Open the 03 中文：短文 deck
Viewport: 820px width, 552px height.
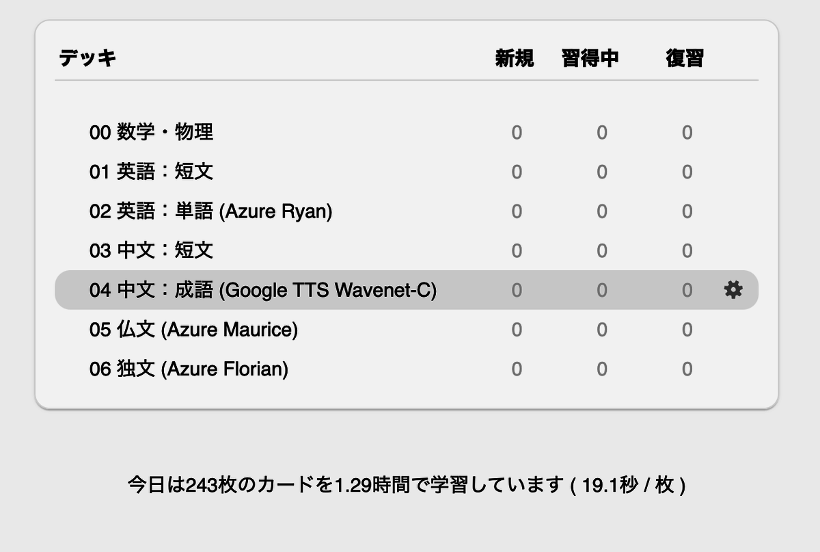click(151, 250)
